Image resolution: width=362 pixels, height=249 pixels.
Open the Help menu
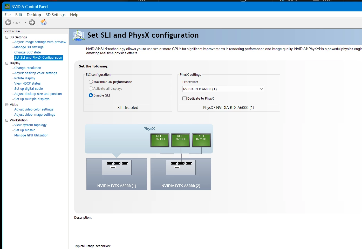(x=74, y=15)
